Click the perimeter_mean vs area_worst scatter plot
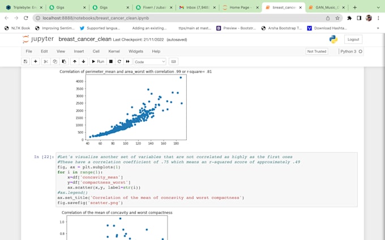The height and width of the screenshot is (240, 385). 136,107
